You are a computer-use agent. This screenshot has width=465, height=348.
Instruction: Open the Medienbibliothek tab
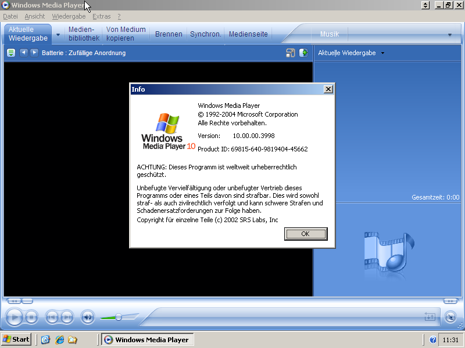click(x=80, y=34)
